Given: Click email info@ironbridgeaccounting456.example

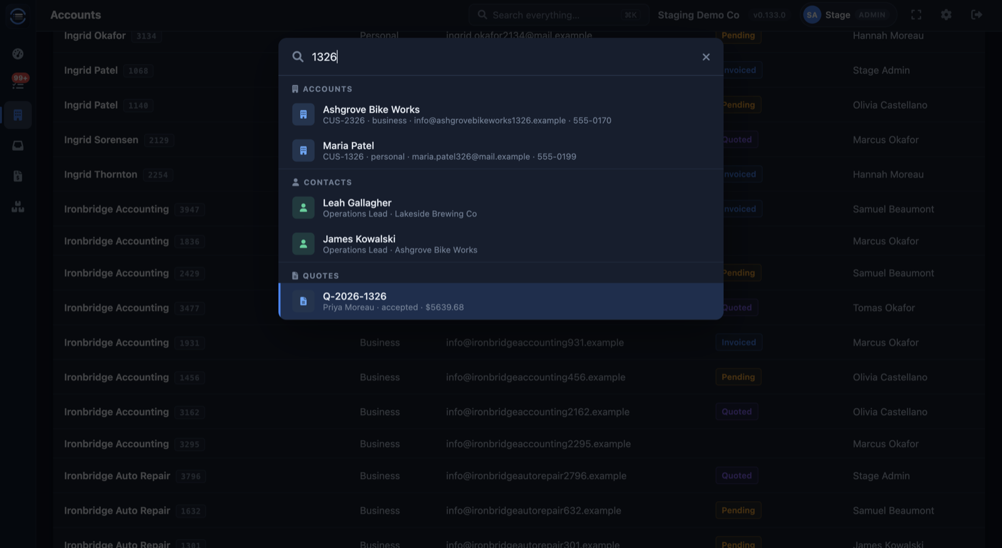Looking at the screenshot, I should [x=535, y=377].
